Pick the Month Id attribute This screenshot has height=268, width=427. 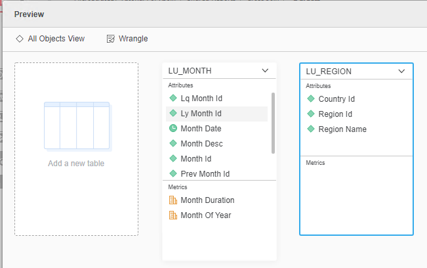(195, 159)
